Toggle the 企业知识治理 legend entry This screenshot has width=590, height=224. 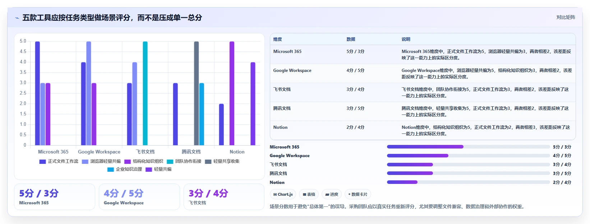125,169
